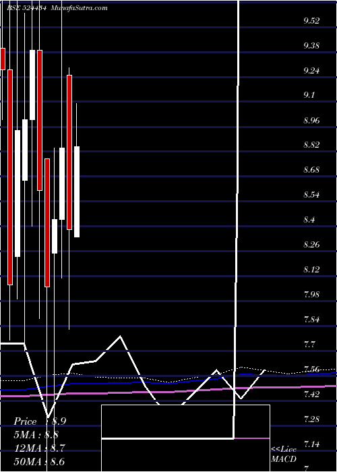Click the '<<Live MACD' label
Screen dimensions: 337x472
(x=284, y=454)
